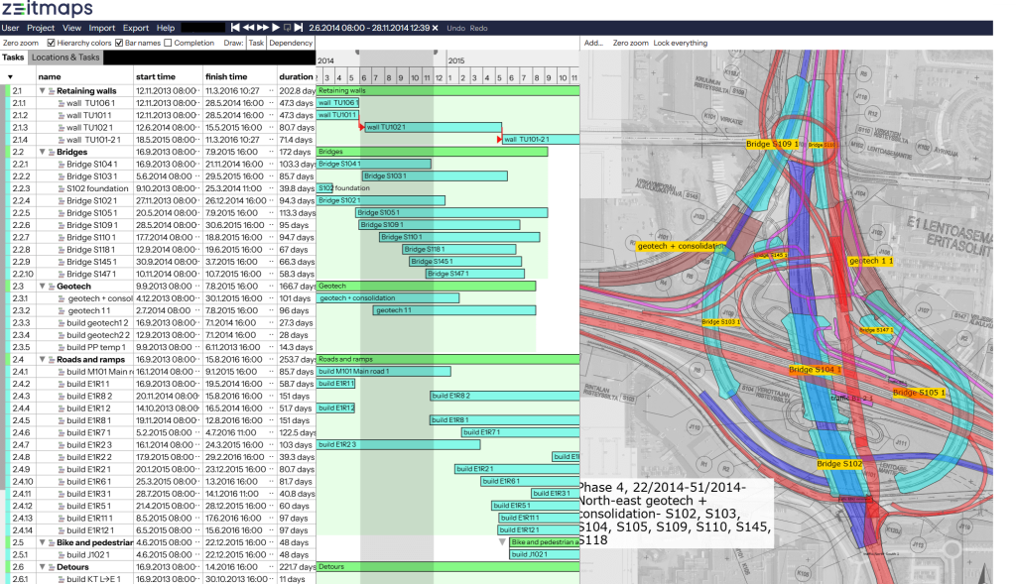Screen dimensions: 1016x584
Task: Collapse the Detours group
Action: click(42, 567)
